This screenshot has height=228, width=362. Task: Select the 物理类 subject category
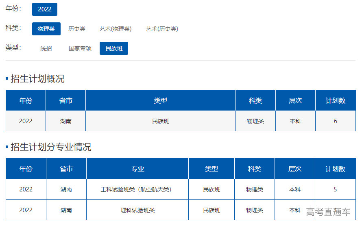(x=46, y=29)
